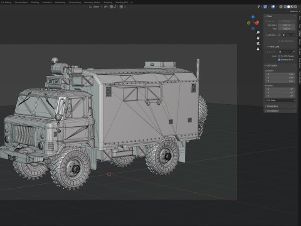The image size is (301, 226).
Task: Open the Tool sidebar tab
Action: (299, 26)
